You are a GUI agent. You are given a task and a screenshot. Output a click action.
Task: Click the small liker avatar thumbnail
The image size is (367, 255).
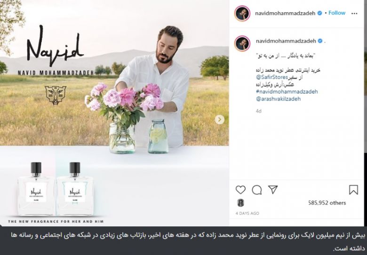tap(240, 203)
